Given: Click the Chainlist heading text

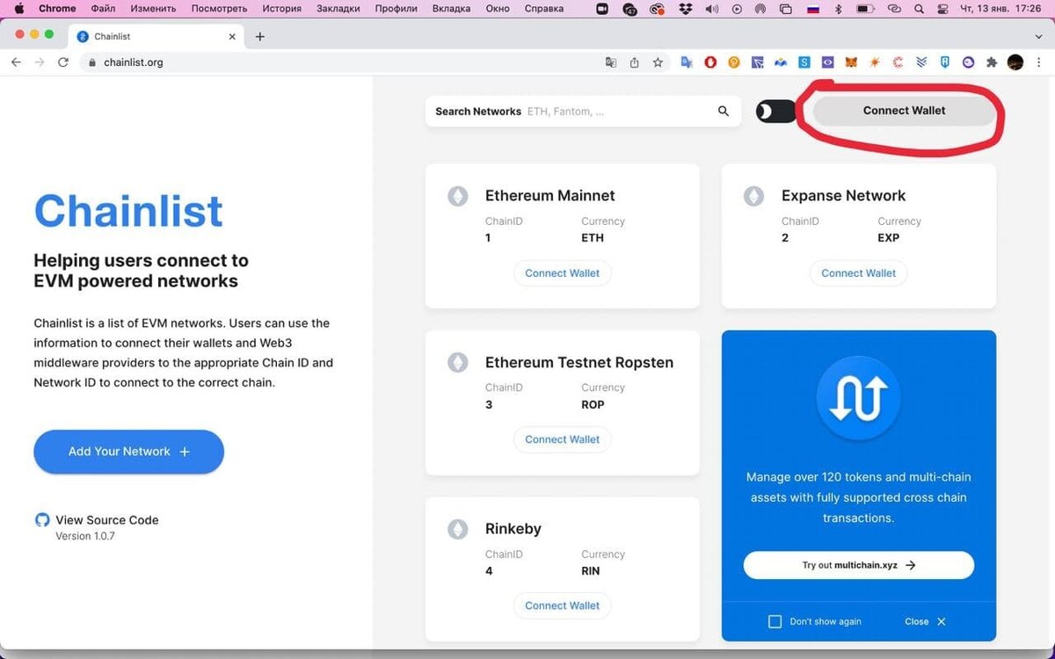Looking at the screenshot, I should tap(128, 211).
